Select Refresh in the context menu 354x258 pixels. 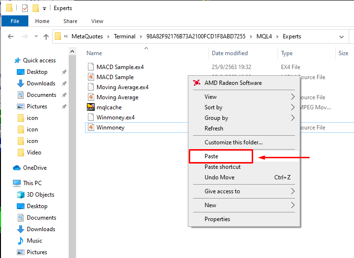(214, 129)
